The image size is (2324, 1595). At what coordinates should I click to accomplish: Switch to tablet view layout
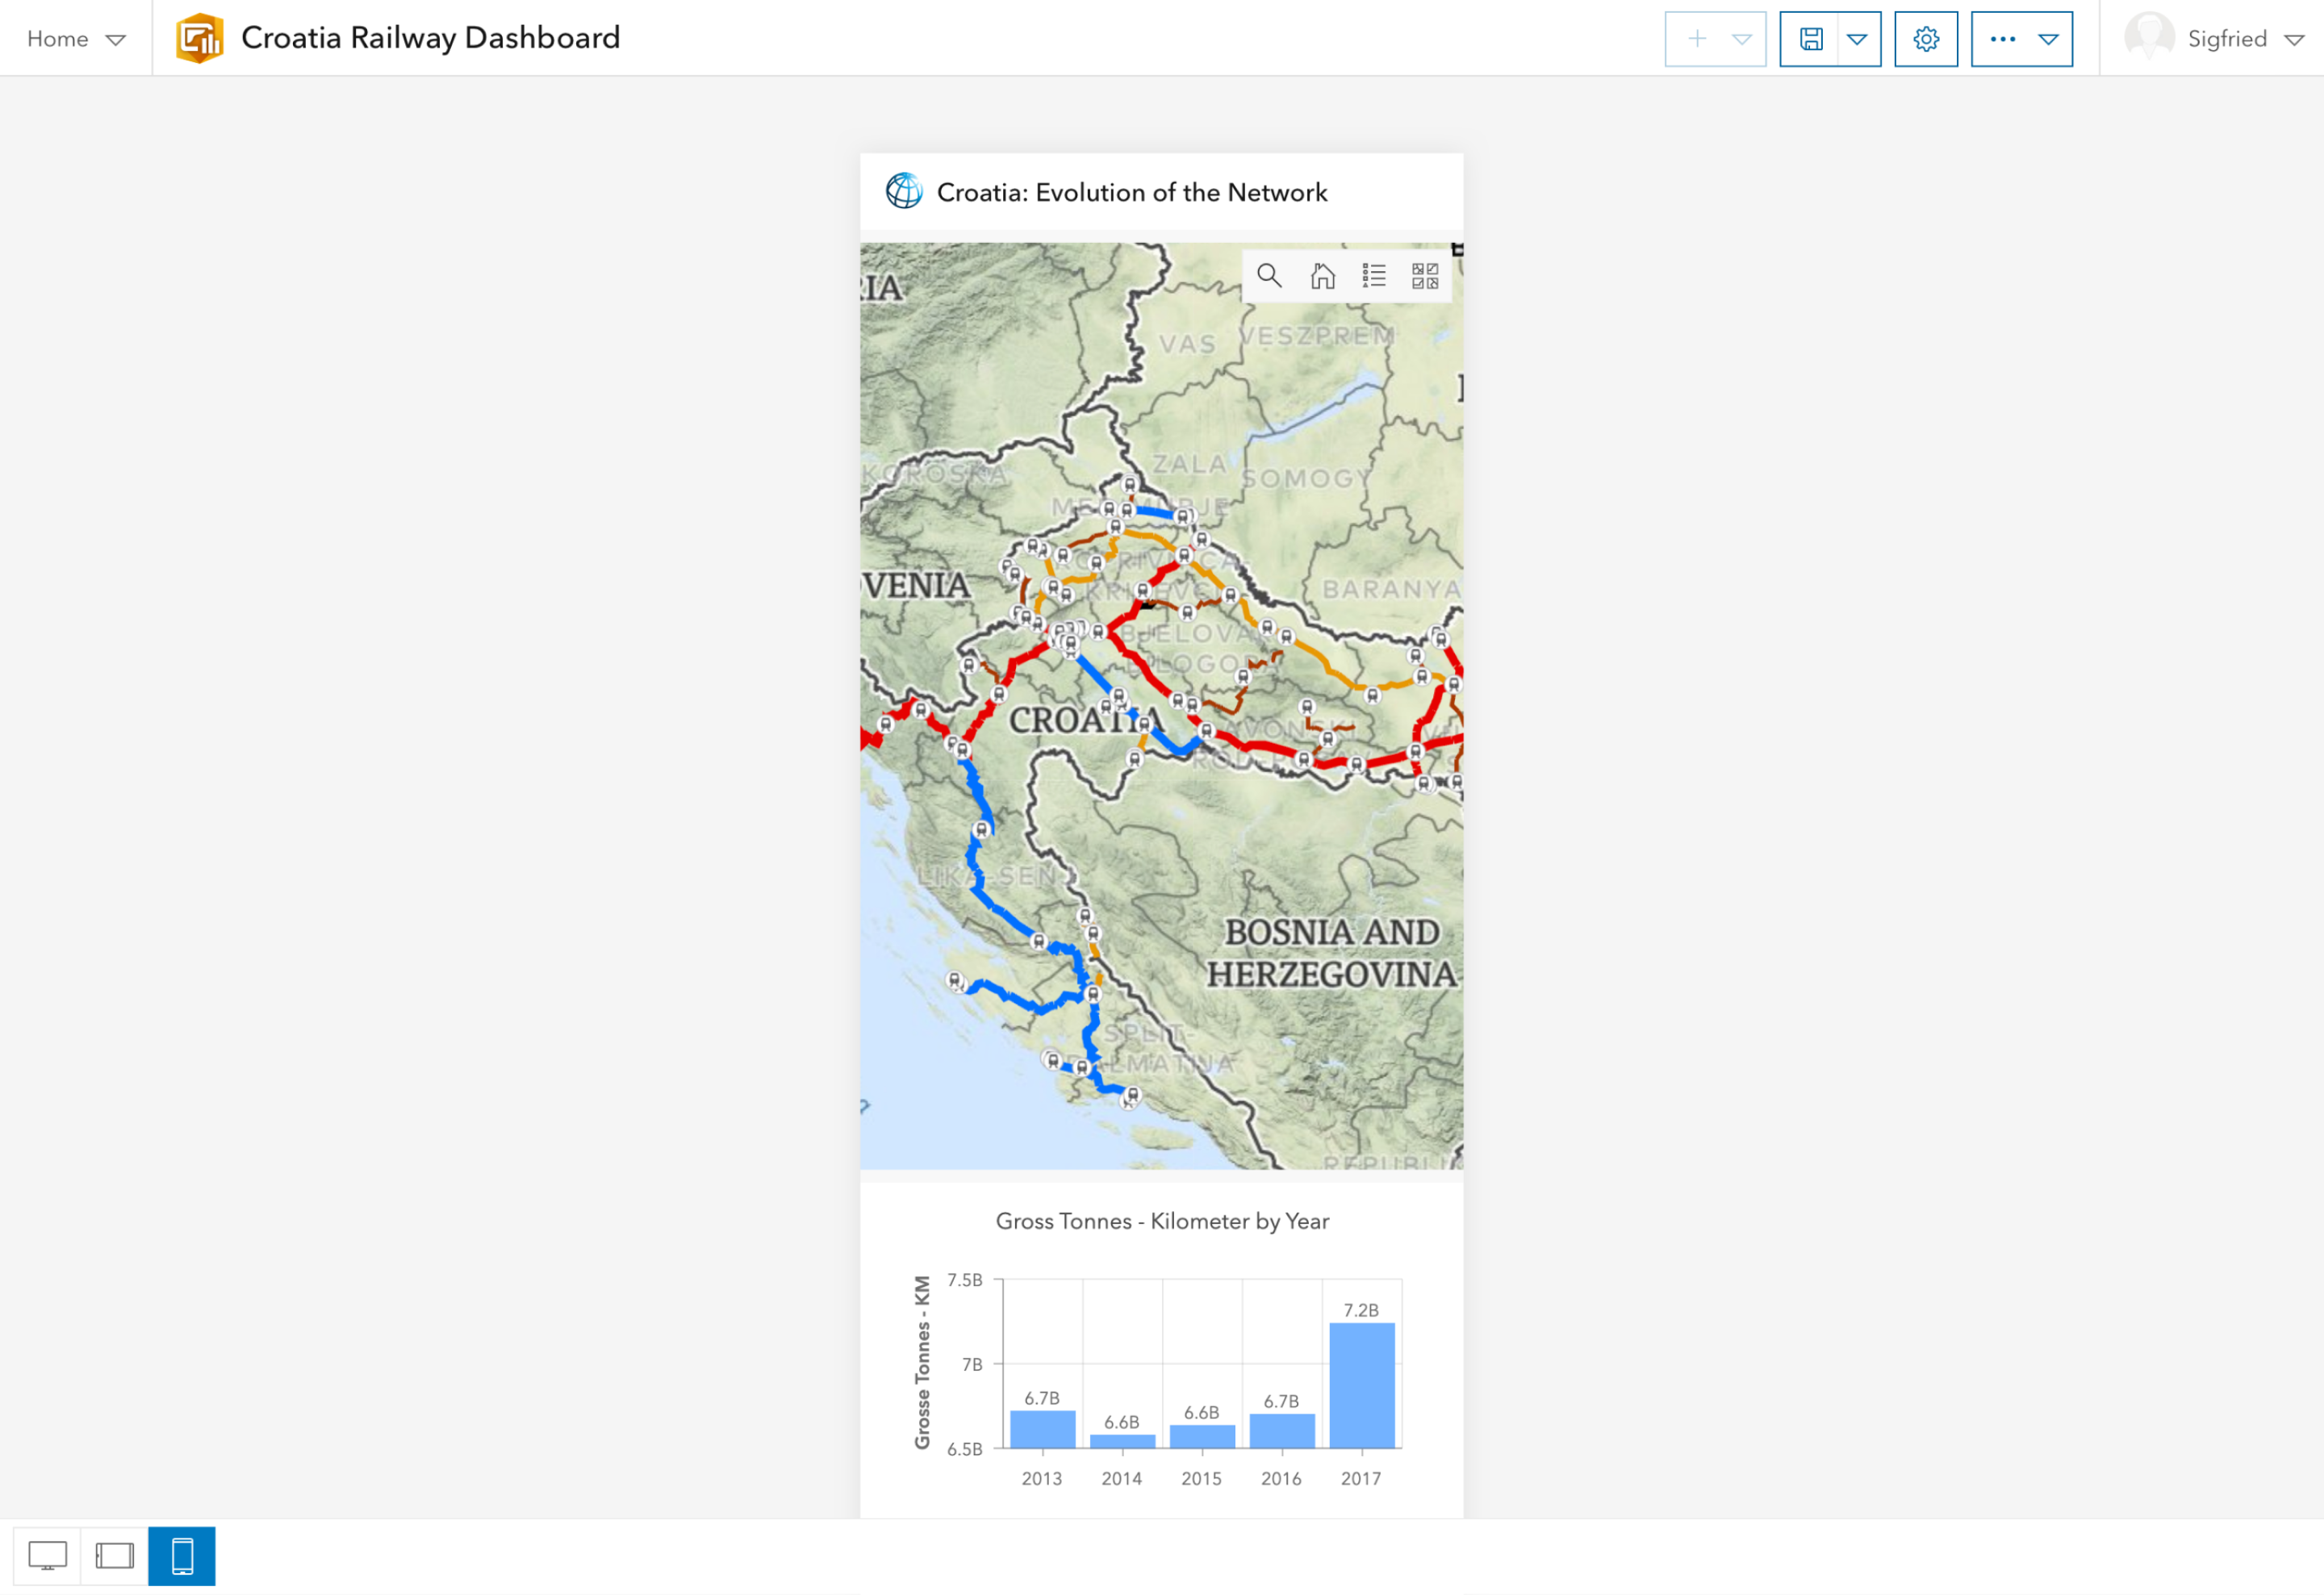[114, 1556]
